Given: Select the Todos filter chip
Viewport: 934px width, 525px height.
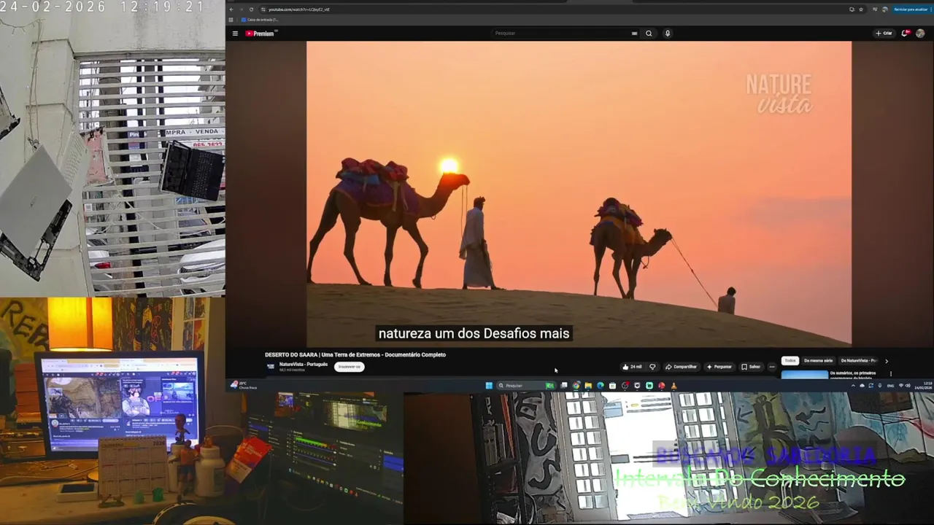Looking at the screenshot, I should coord(790,361).
